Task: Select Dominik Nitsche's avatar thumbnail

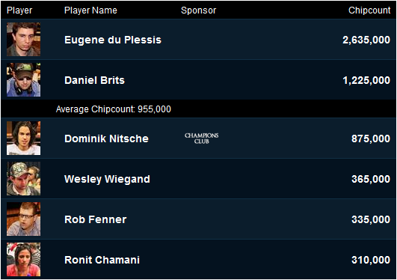Action: point(23,139)
